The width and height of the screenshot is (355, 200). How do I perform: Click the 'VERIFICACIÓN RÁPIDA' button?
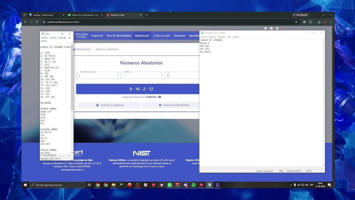(x=171, y=105)
